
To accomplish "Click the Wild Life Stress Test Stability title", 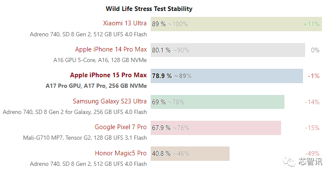I will point(149,8).
